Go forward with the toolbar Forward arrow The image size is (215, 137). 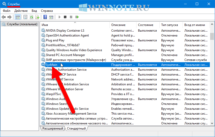click(10, 17)
